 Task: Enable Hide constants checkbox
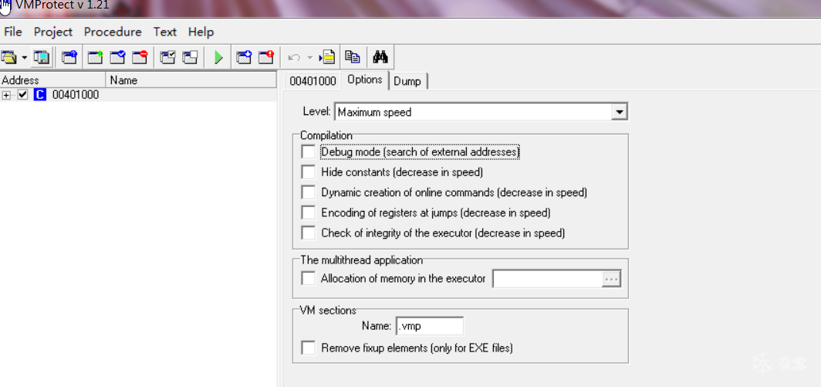pyautogui.click(x=309, y=171)
